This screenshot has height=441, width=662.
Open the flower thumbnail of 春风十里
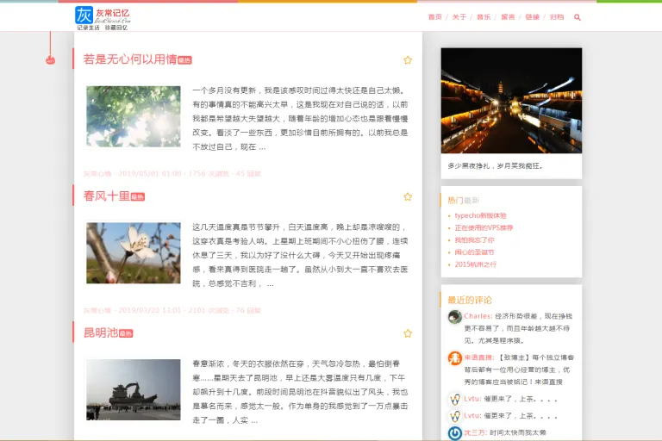(x=134, y=252)
